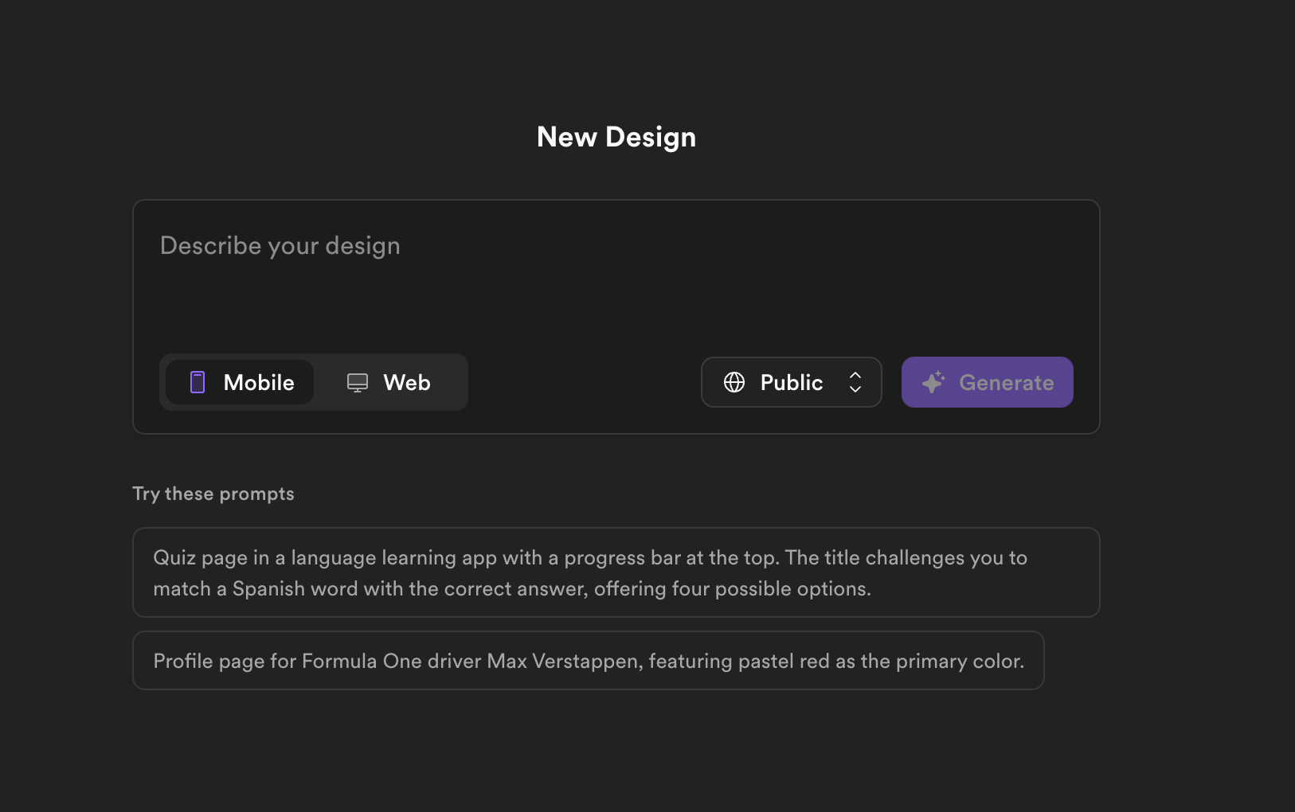The image size is (1295, 812).
Task: Click the New Design heading
Action: click(x=616, y=137)
